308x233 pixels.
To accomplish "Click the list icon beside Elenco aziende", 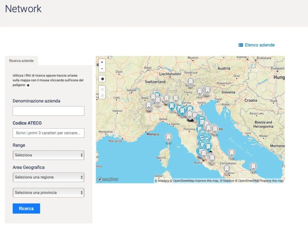I will coord(241,45).
